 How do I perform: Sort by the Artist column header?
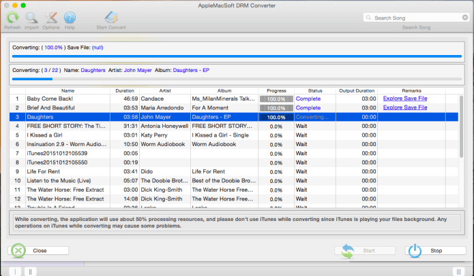(165, 90)
